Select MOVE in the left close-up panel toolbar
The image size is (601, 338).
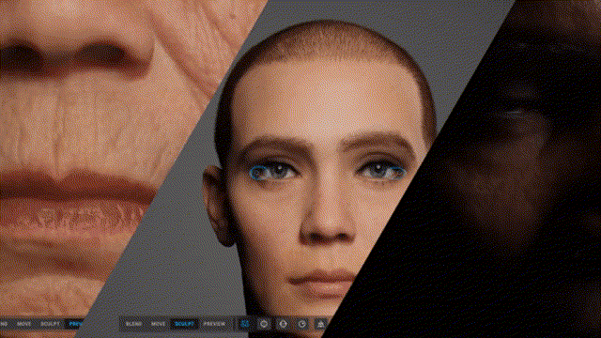pyautogui.click(x=23, y=324)
